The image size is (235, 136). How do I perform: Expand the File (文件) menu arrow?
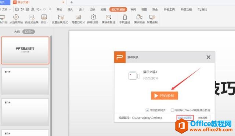coord(10,10)
